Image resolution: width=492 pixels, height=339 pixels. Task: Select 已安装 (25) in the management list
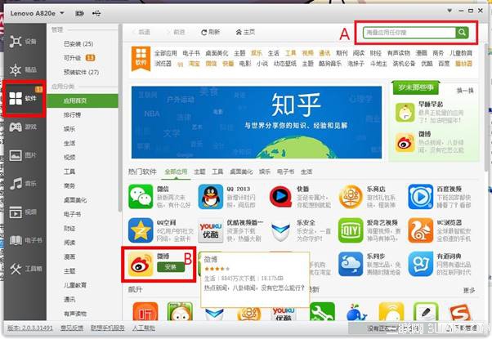tap(78, 43)
